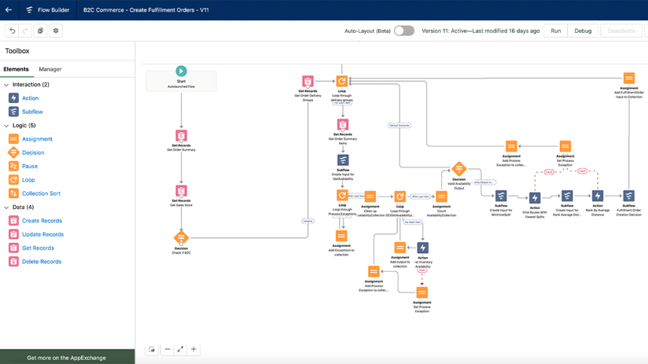648x364 pixels.
Task: Click the back arrow beside Flow Builder
Action: pos(8,10)
